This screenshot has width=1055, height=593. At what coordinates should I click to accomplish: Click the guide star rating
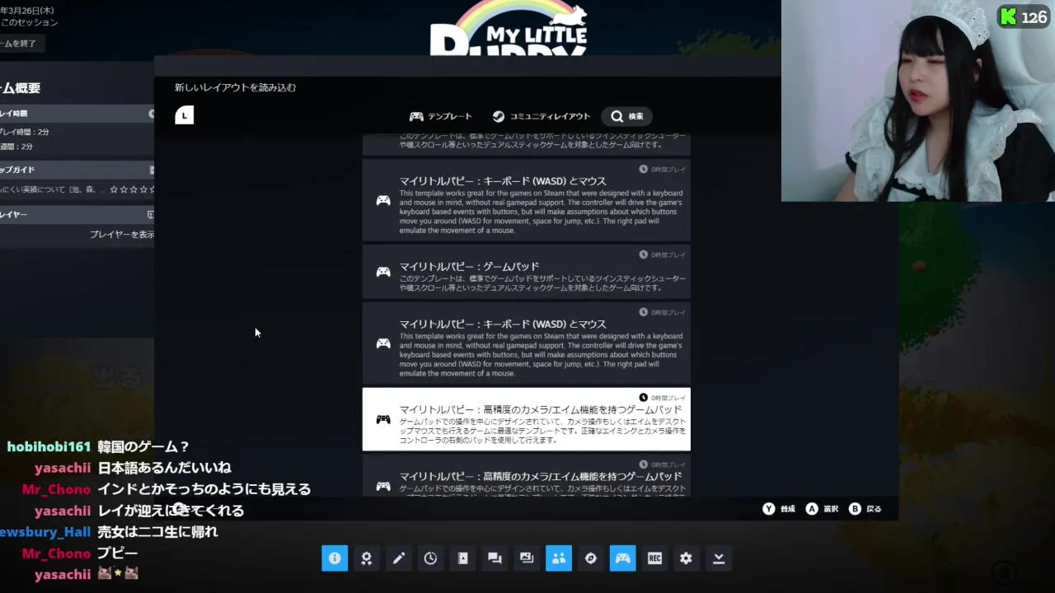click(134, 189)
